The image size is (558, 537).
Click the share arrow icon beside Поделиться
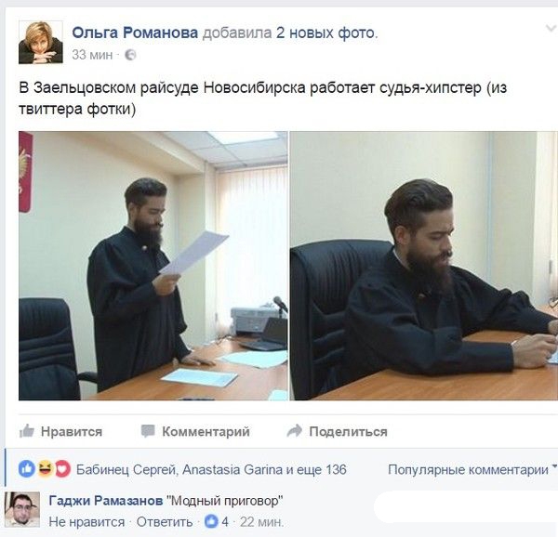tap(294, 431)
